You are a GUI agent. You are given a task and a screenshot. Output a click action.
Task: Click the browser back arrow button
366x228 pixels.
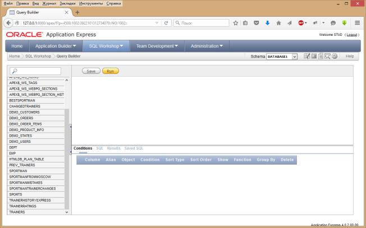tap(8, 23)
